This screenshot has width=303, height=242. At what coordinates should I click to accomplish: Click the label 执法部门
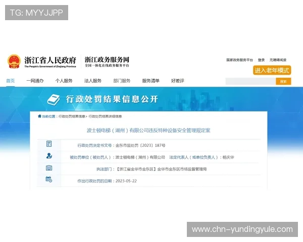(104, 169)
